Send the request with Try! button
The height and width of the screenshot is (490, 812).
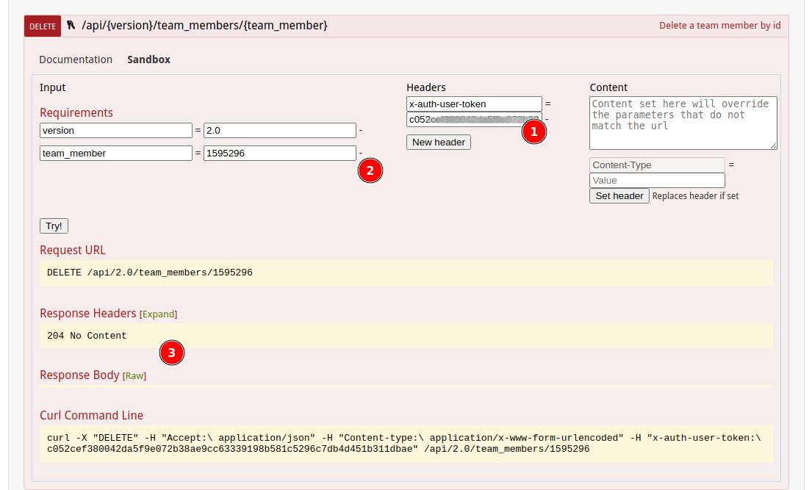tap(54, 226)
